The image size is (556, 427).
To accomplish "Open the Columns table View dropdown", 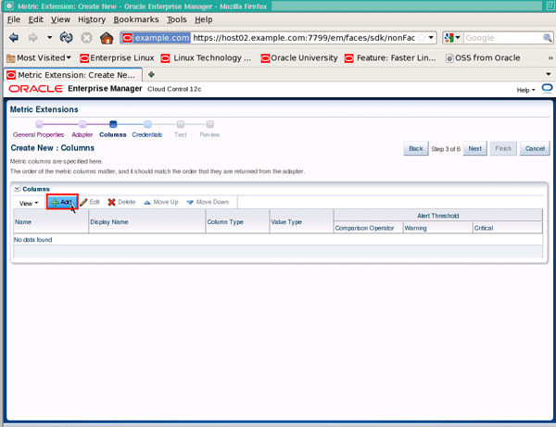I will point(29,204).
